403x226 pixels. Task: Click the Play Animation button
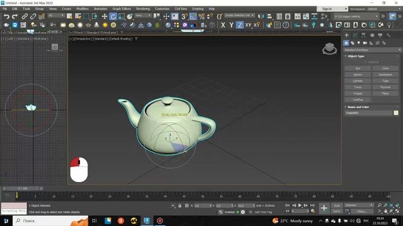click(x=300, y=205)
